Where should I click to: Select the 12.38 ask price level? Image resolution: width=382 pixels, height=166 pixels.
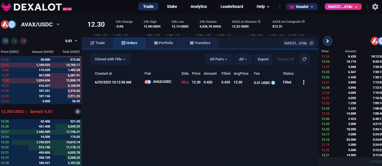tap(41, 80)
